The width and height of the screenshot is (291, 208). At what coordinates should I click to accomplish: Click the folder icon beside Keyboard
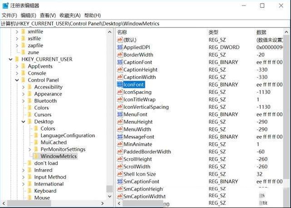tap(30, 191)
